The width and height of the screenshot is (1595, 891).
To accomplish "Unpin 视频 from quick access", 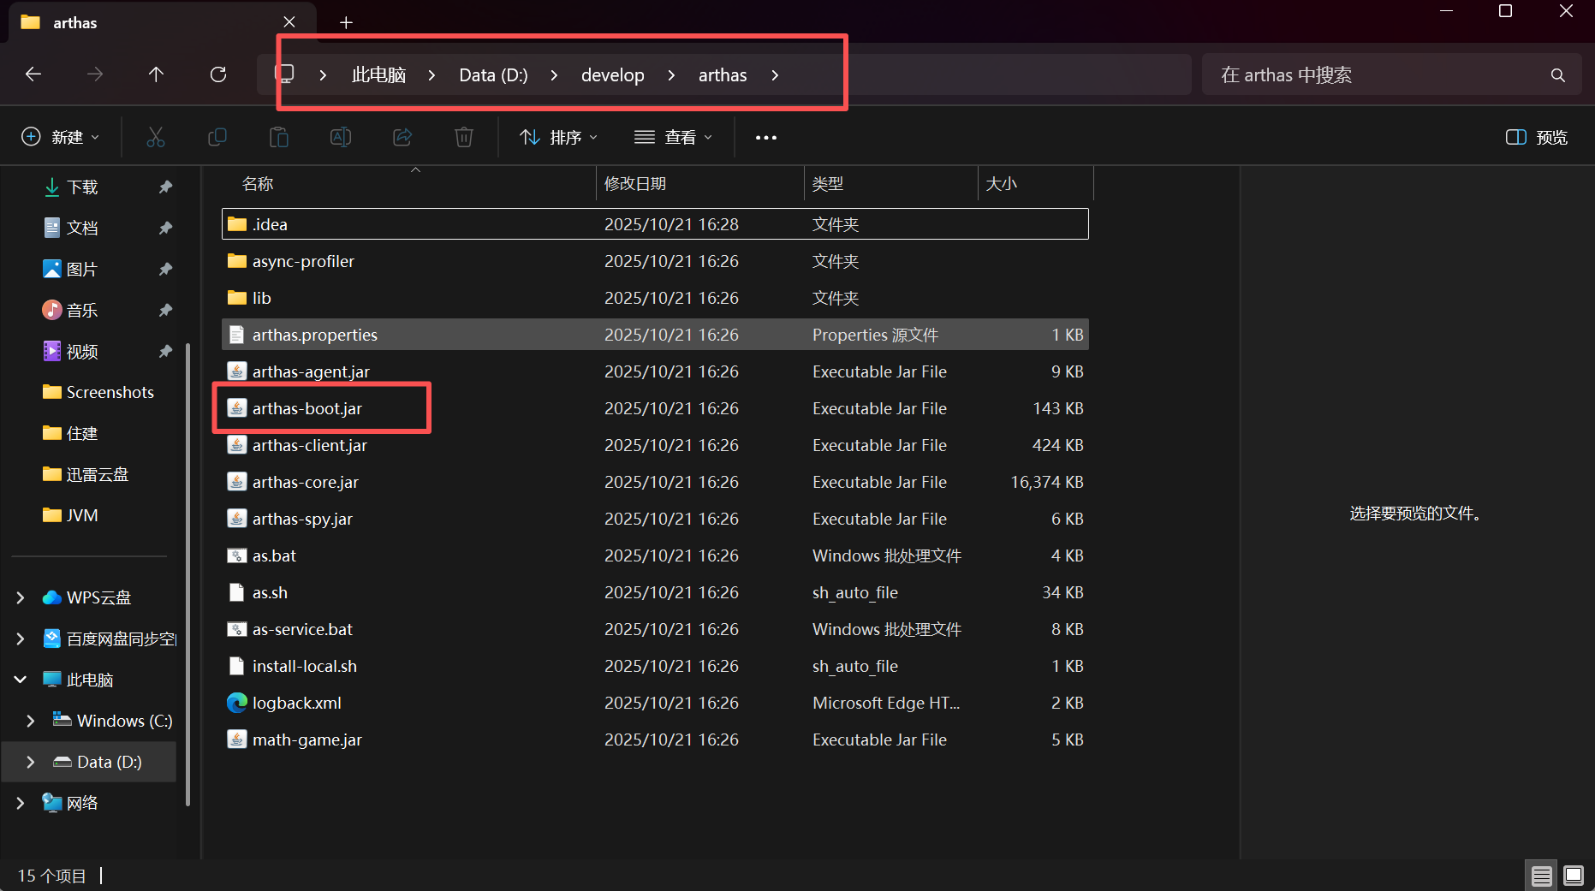I will (166, 351).
